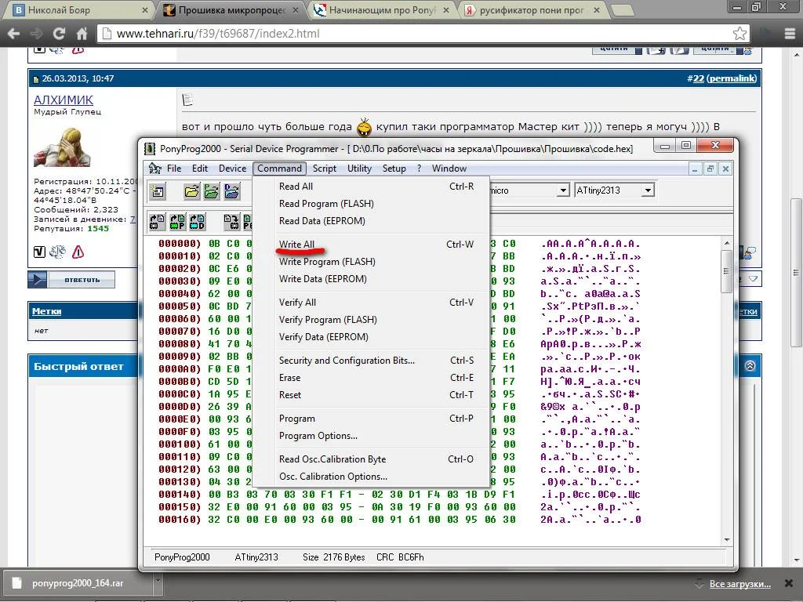The image size is (803, 602).
Task: Collapse the Быстрый ответ panel with chevron icon
Action: pos(750,366)
